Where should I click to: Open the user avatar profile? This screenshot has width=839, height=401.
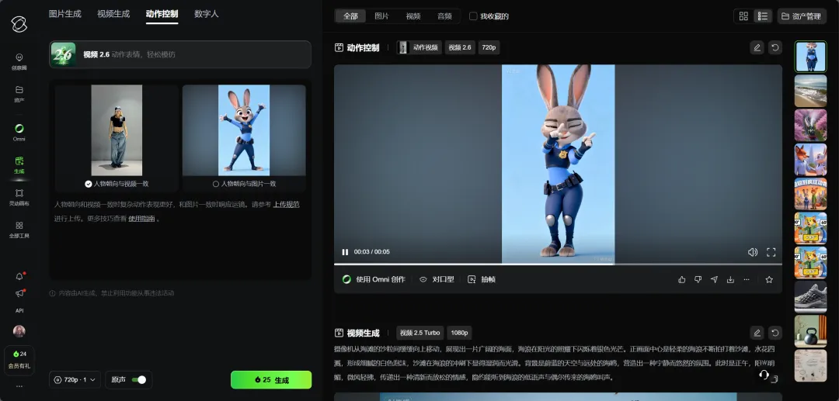pos(19,331)
